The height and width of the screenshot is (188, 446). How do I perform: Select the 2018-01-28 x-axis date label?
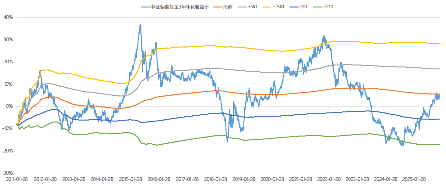coord(215,179)
